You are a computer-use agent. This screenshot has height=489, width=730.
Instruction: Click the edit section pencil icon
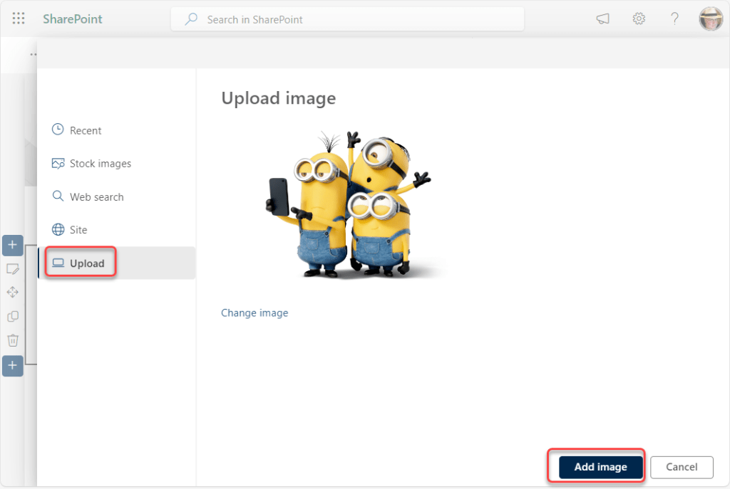(13, 269)
